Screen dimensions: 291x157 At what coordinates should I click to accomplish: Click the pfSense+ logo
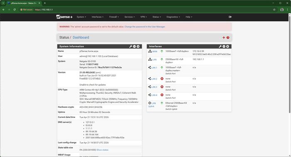[x=64, y=17]
